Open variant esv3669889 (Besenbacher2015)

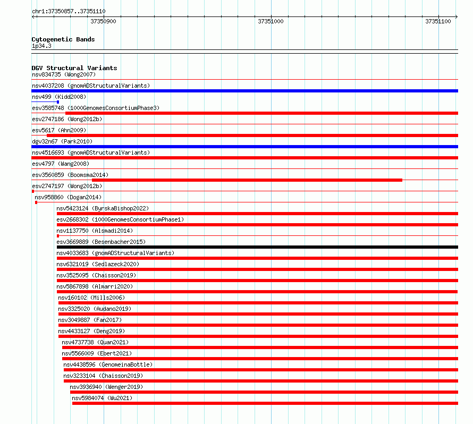coord(101,242)
